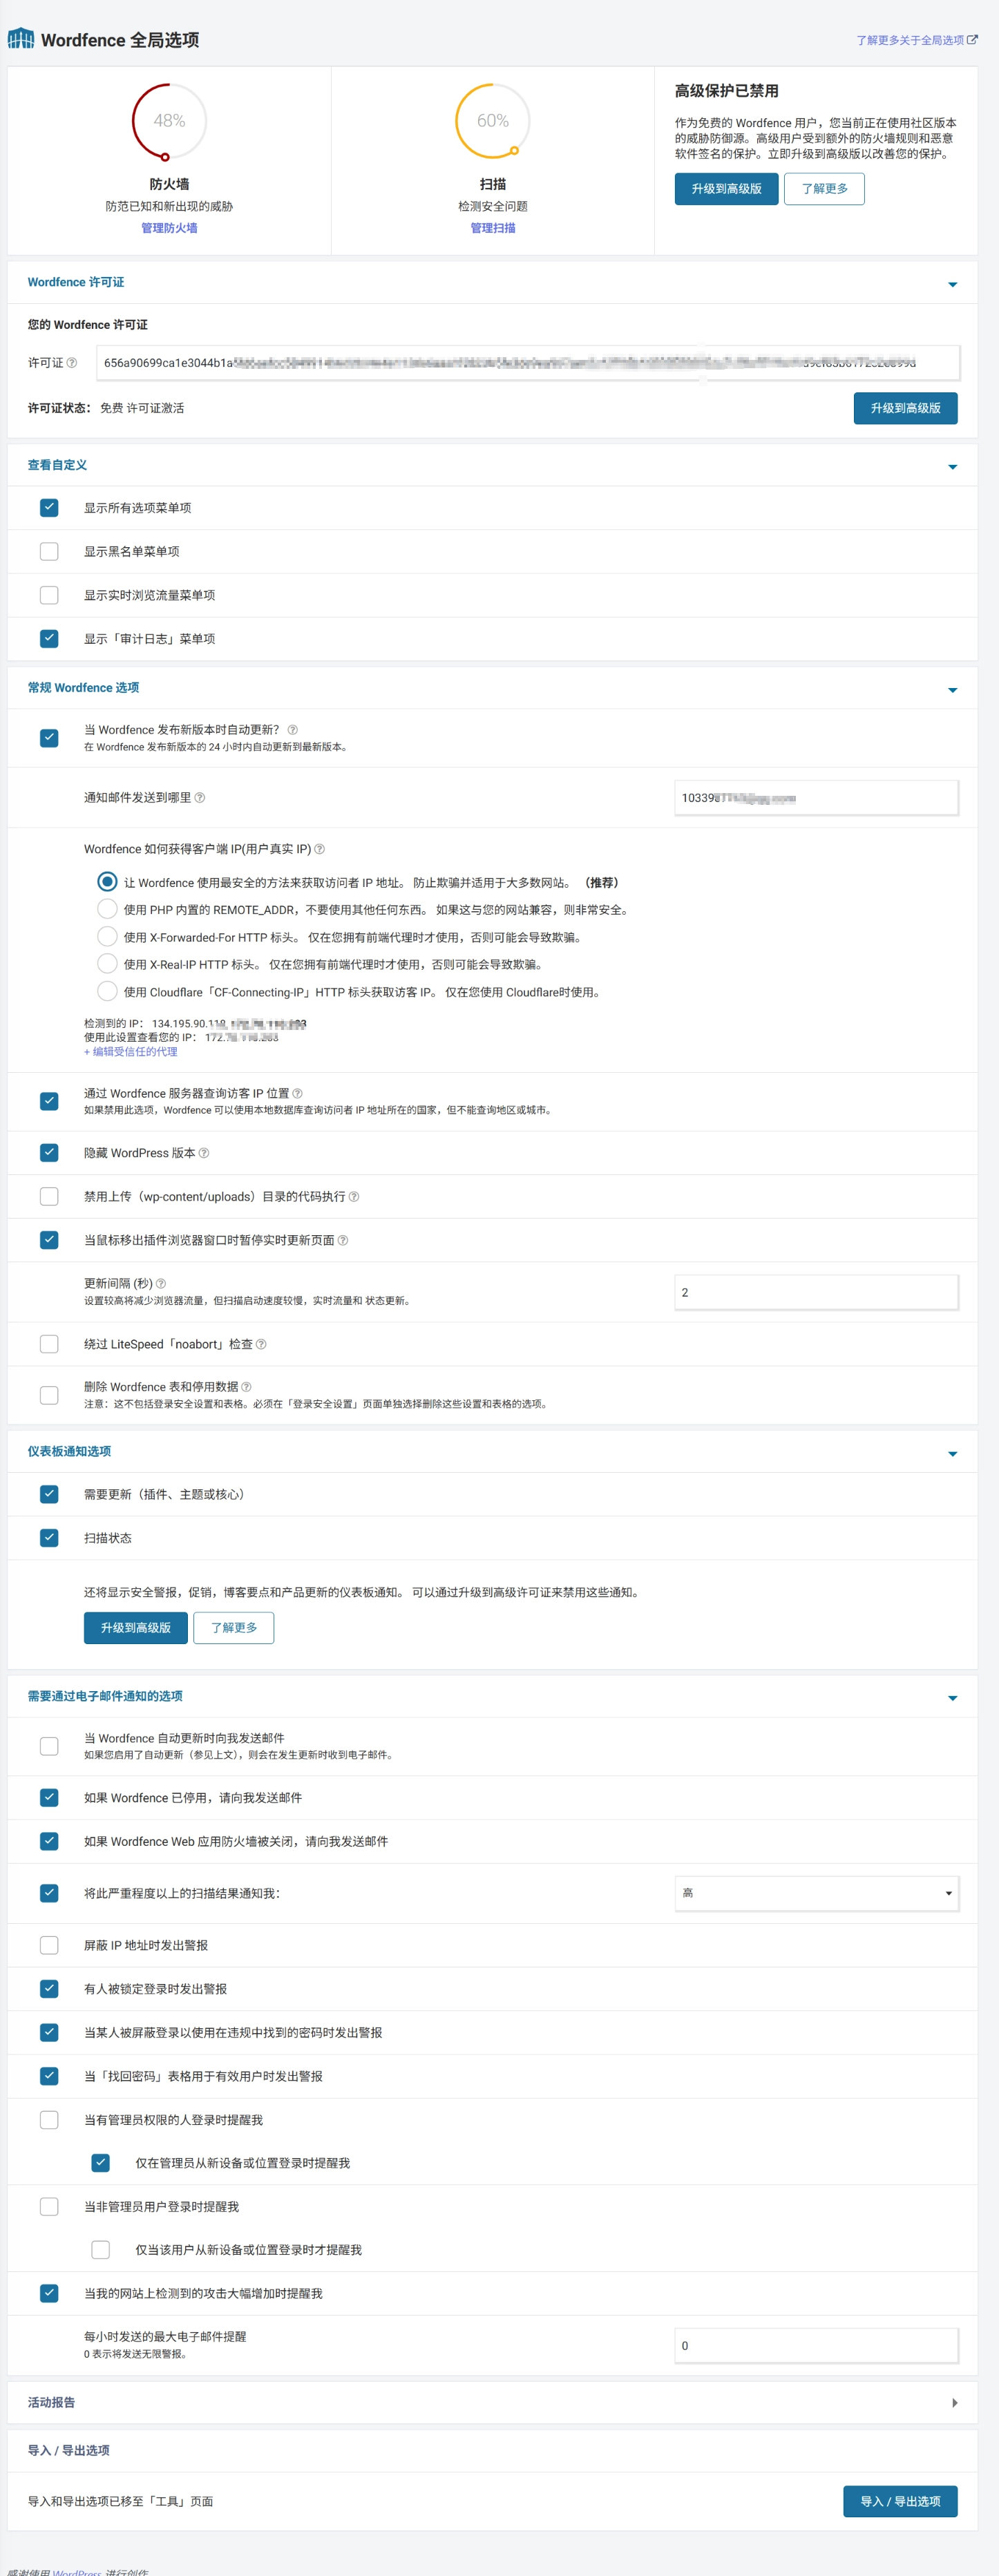Open 管理扫描 link
Screen dimensions: 999x2576
[x=493, y=228]
